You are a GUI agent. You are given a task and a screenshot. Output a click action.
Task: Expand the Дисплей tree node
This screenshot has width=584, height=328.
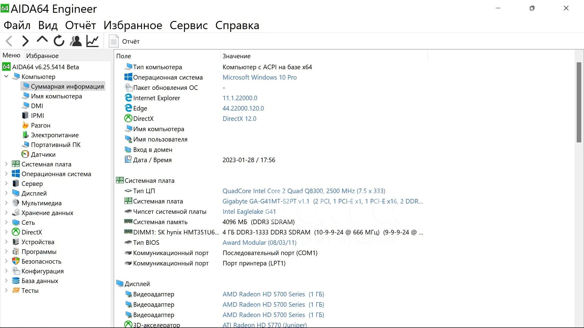(x=6, y=193)
